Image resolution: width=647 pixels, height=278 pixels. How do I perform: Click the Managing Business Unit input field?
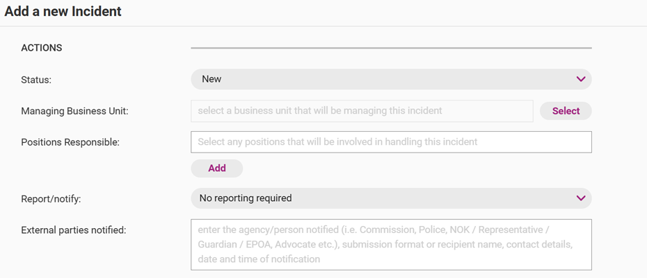tap(362, 111)
